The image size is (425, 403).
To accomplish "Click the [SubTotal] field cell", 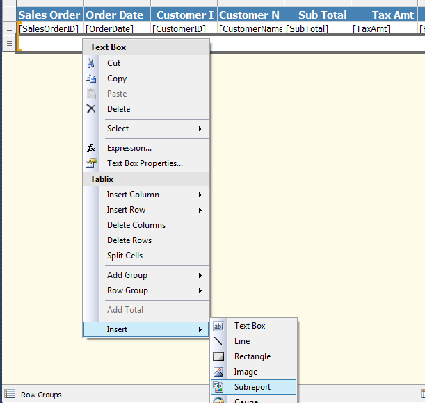I will 317,28.
